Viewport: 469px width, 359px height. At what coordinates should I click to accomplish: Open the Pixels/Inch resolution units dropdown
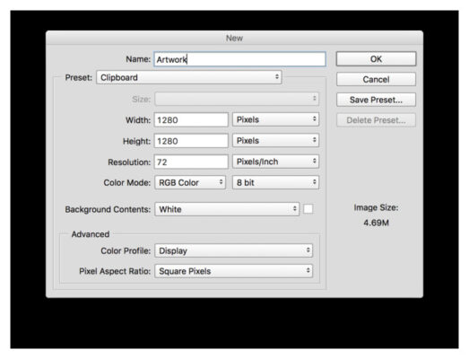275,162
